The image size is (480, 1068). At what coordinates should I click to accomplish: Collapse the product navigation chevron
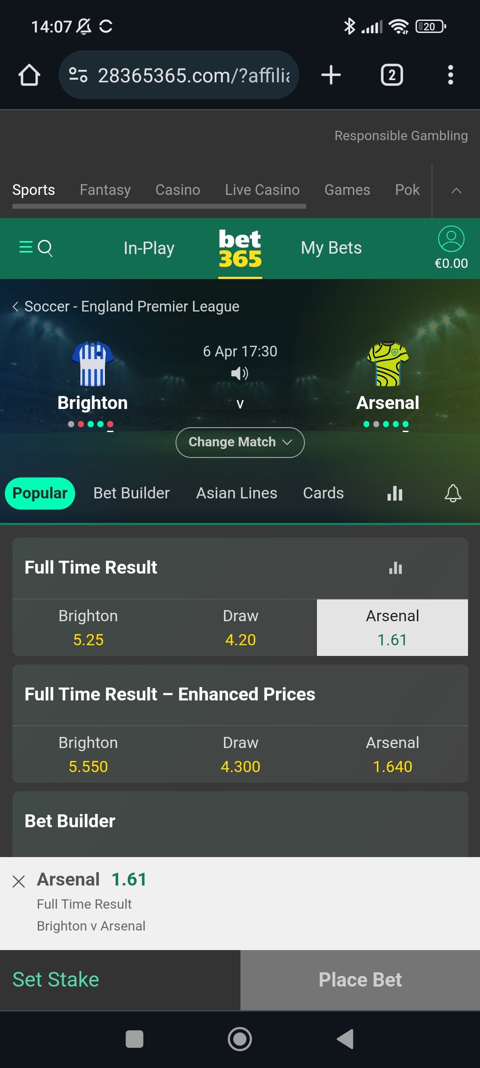[456, 190]
